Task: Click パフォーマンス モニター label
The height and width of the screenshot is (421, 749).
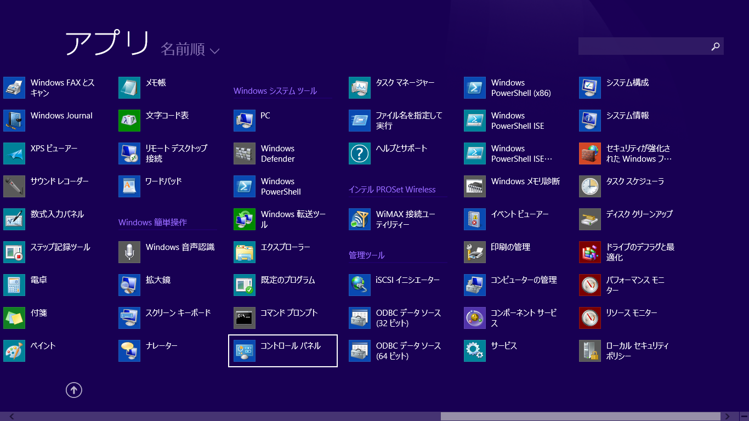Action: (x=635, y=285)
